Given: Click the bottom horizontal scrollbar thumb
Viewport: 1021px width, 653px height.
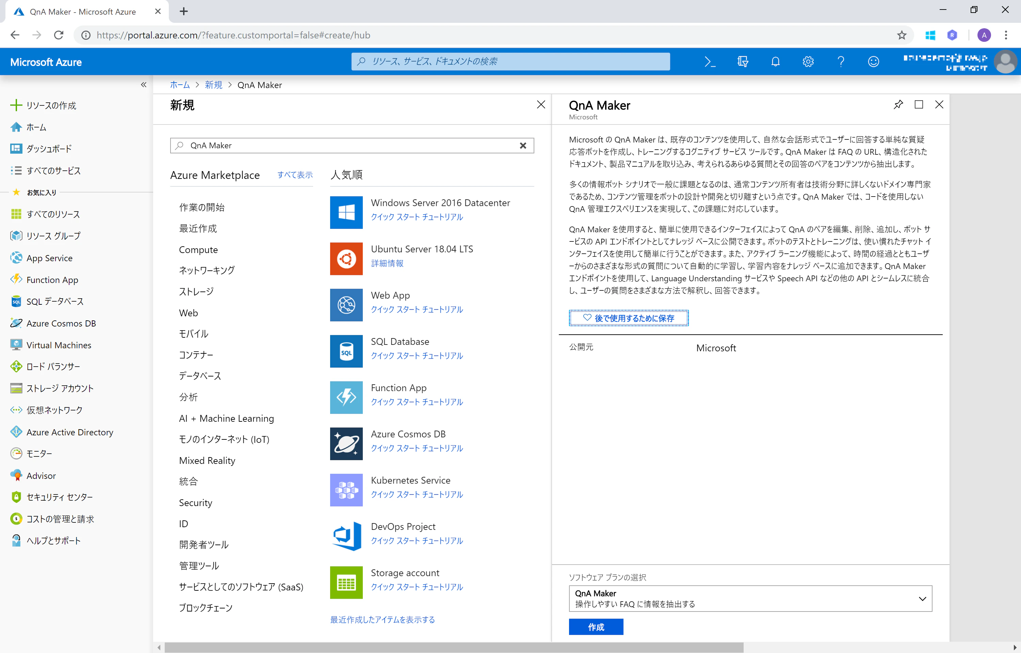Looking at the screenshot, I should point(453,647).
